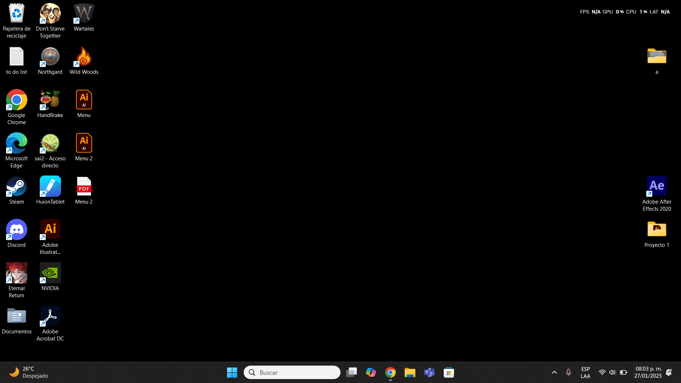This screenshot has width=681, height=383.
Task: Open the ESP LAA language switcher
Action: click(x=586, y=372)
